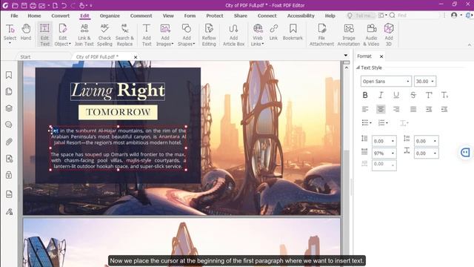Close the Format panel
Screen dimensions: 474x267
pyautogui.click(x=381, y=56)
